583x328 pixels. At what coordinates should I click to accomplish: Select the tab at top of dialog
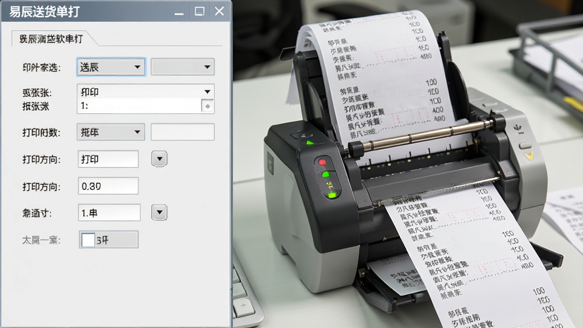pos(51,39)
